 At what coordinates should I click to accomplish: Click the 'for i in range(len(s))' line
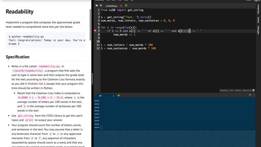pyautogui.click(x=119, y=27)
